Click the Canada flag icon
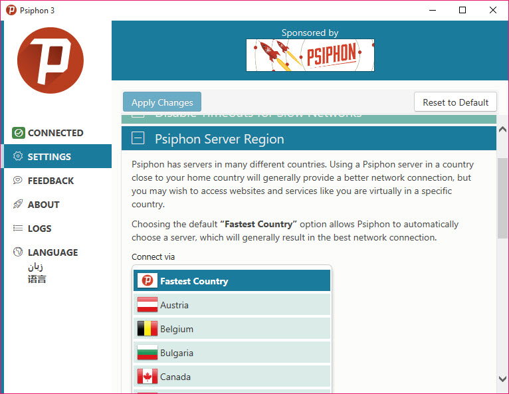Viewport: 509px width, 394px height. pos(148,377)
